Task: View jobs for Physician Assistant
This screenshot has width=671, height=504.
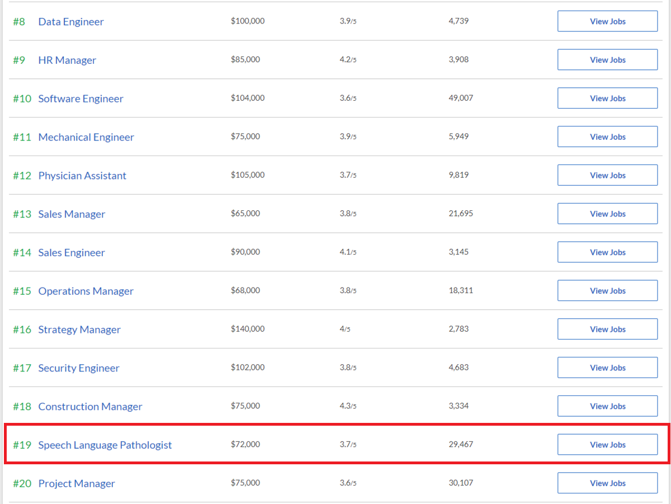Action: pos(607,175)
